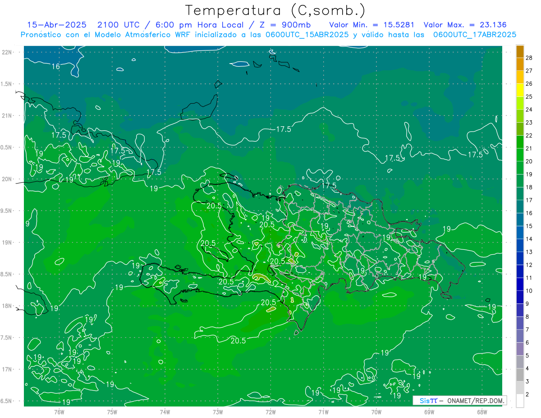Click the blue 'Sis' logo text
This screenshot has width=541, height=418.
click(x=424, y=400)
